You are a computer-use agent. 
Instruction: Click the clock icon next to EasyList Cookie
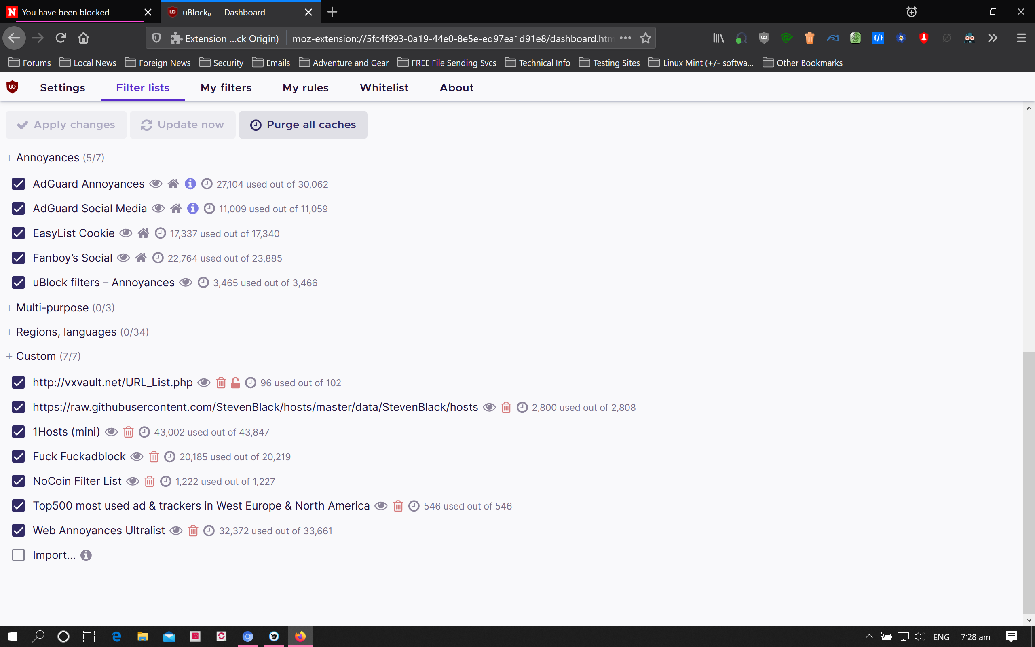[x=160, y=233]
